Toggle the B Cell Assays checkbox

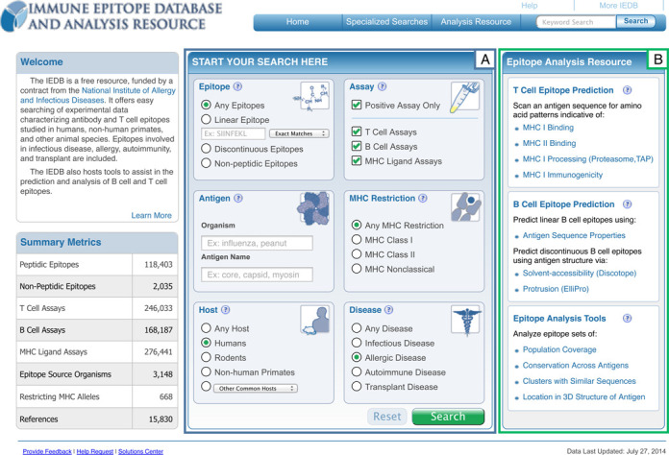358,147
